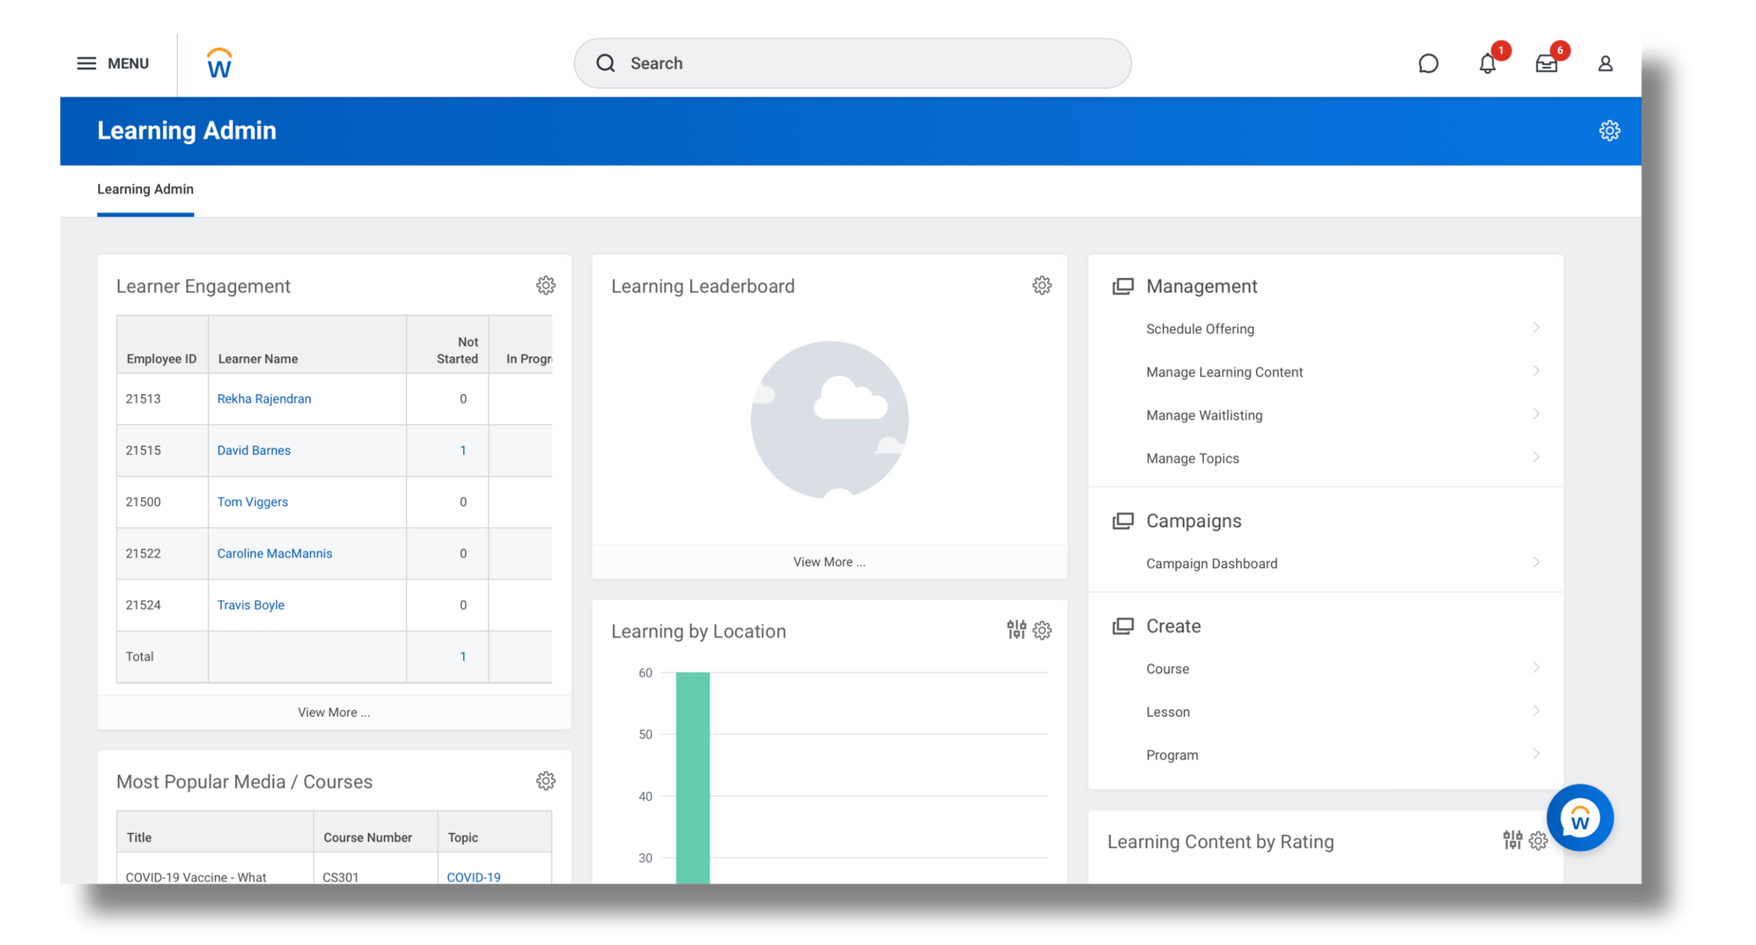The width and height of the screenshot is (1756, 945).
Task: Open the chat messages icon
Action: tap(1428, 63)
